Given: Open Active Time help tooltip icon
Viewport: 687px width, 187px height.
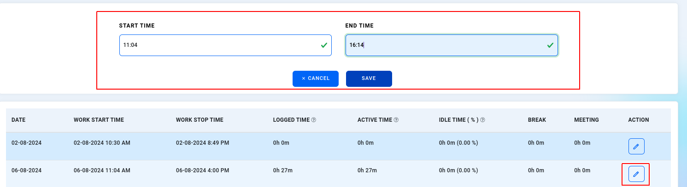Looking at the screenshot, I should (x=396, y=120).
